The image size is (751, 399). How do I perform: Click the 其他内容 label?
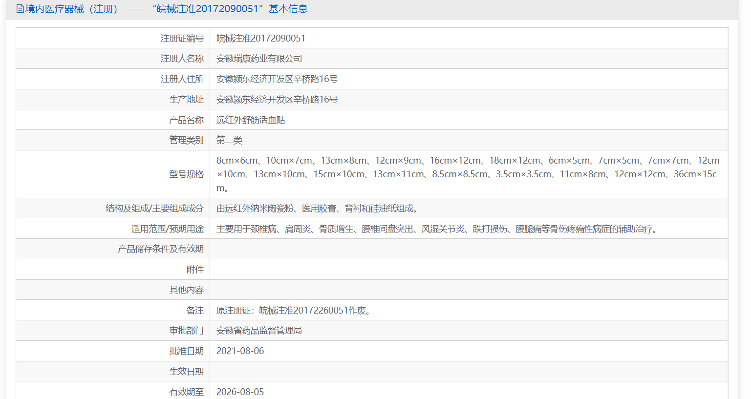pos(187,290)
